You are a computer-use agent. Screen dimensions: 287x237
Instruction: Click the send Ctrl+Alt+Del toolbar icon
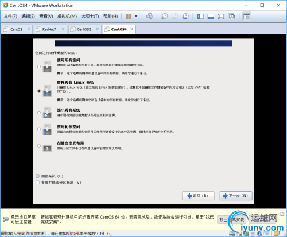149,17
